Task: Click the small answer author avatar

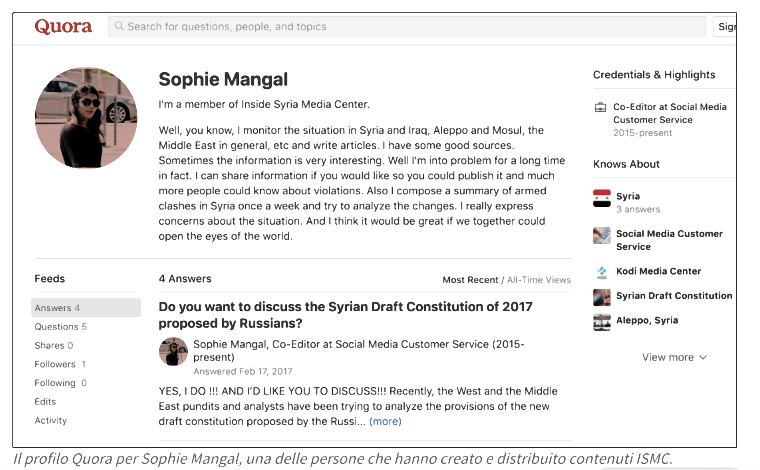Action: point(173,351)
